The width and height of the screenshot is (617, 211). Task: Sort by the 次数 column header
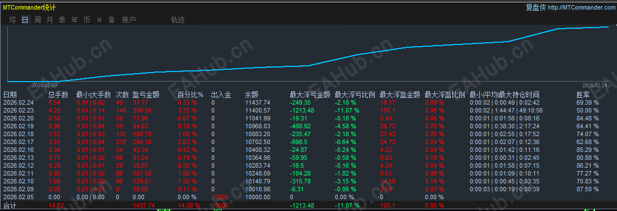pyautogui.click(x=123, y=95)
